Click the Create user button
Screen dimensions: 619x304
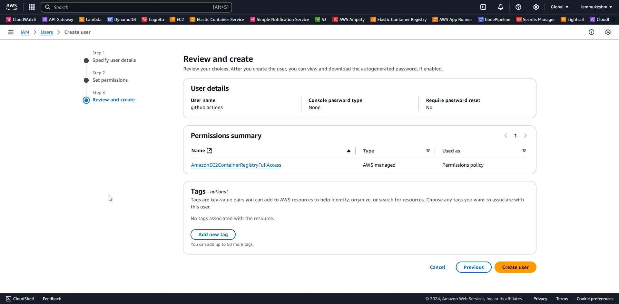pyautogui.click(x=515, y=267)
